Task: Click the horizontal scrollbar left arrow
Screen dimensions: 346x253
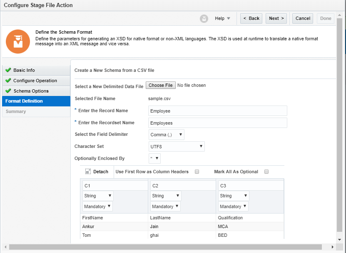Action: click(5, 247)
